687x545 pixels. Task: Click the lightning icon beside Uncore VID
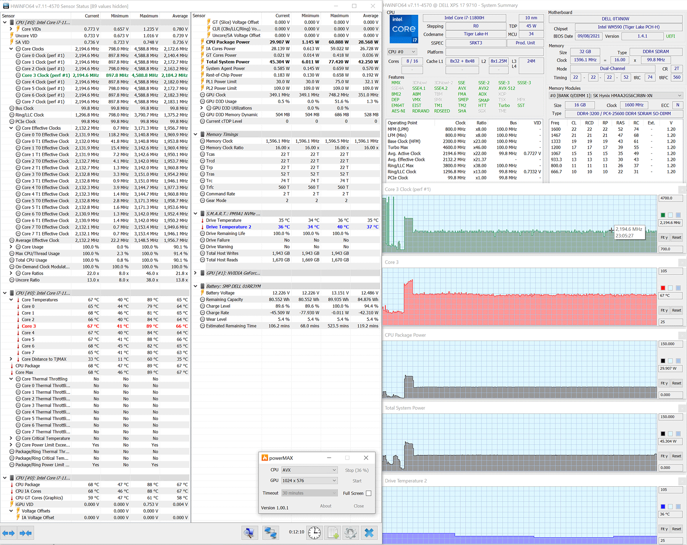tap(12, 36)
